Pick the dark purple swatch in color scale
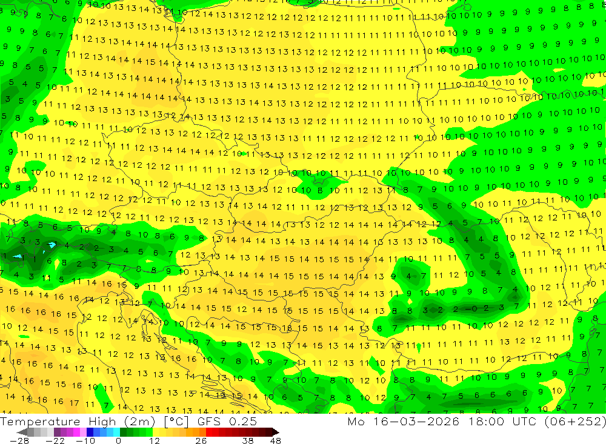606x444 pixels. (x=57, y=432)
